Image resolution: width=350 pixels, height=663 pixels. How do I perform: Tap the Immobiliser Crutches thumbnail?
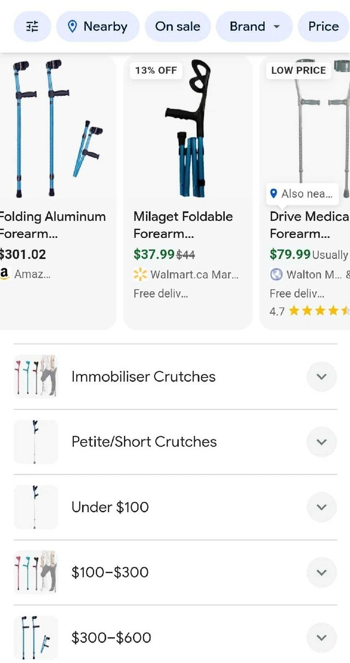(36, 377)
